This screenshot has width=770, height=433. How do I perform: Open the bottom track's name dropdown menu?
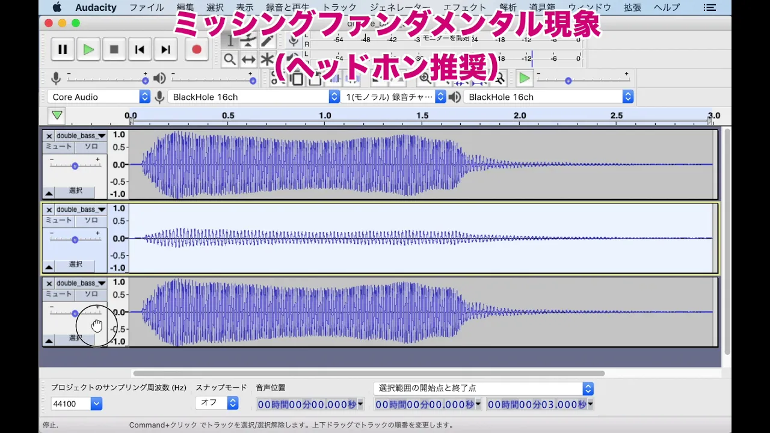(x=81, y=283)
